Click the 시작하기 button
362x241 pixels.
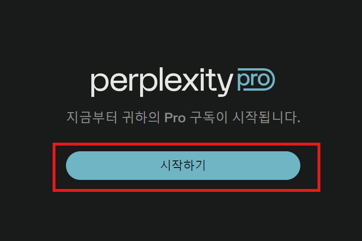click(183, 166)
